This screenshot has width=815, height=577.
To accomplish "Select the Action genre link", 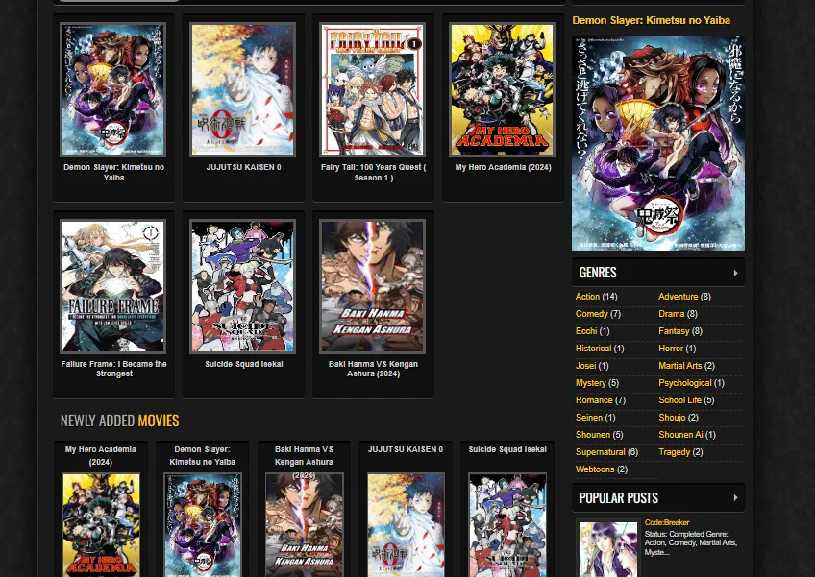I will point(587,297).
